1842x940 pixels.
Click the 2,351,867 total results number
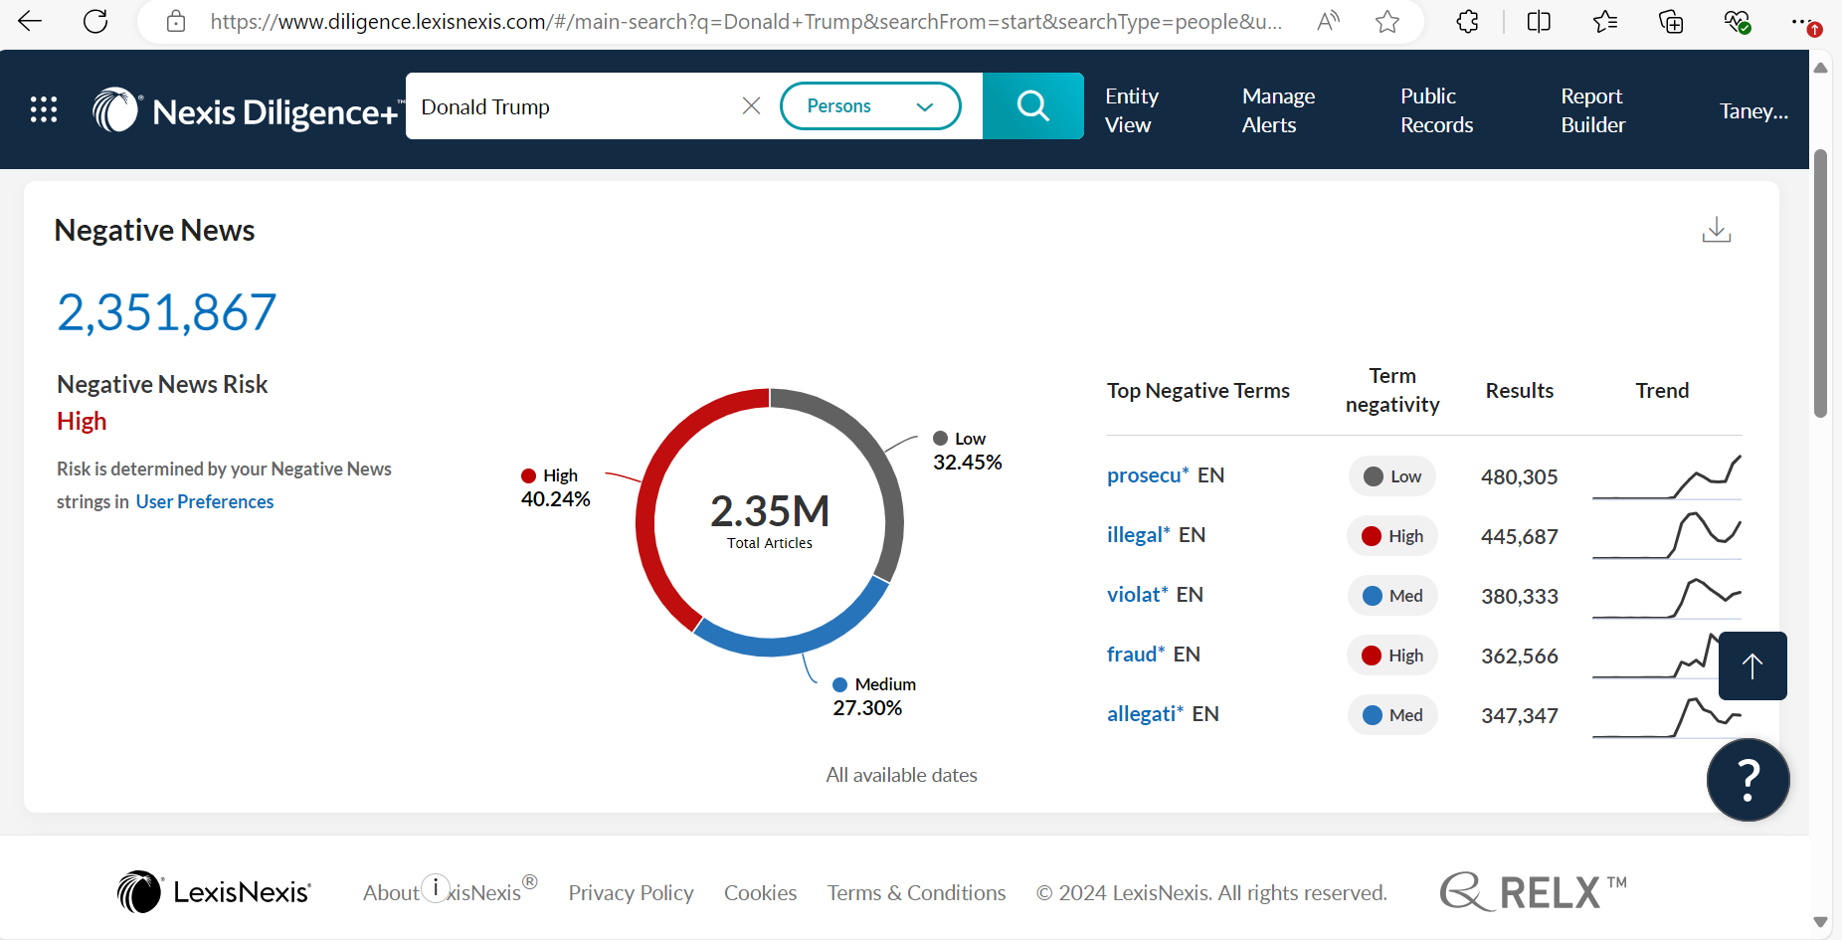[166, 312]
